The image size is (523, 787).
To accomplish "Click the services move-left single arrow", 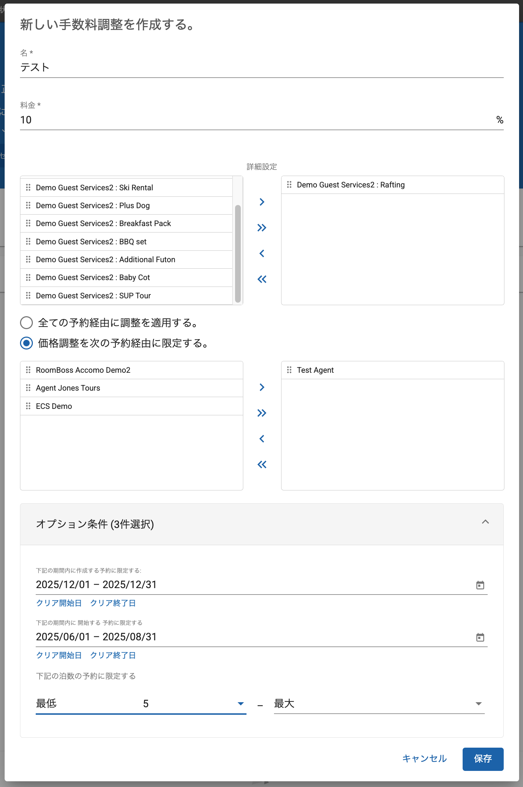I will pyautogui.click(x=262, y=254).
